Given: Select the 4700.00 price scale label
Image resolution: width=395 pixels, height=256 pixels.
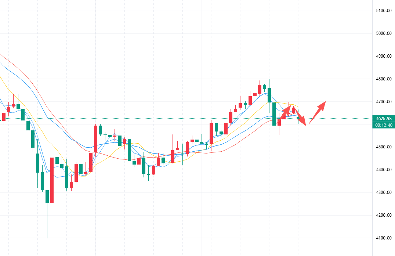Looking at the screenshot, I should (383, 102).
